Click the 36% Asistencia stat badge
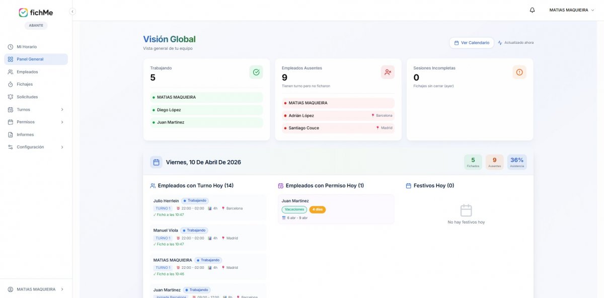Screen dimensions: 604x298 pos(517,162)
